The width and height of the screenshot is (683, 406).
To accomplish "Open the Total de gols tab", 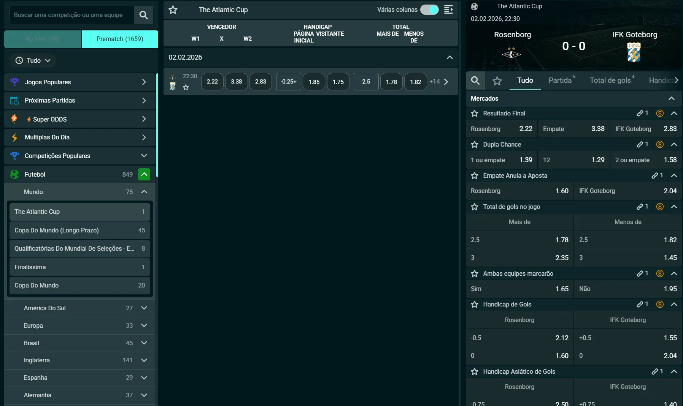I will coord(610,80).
